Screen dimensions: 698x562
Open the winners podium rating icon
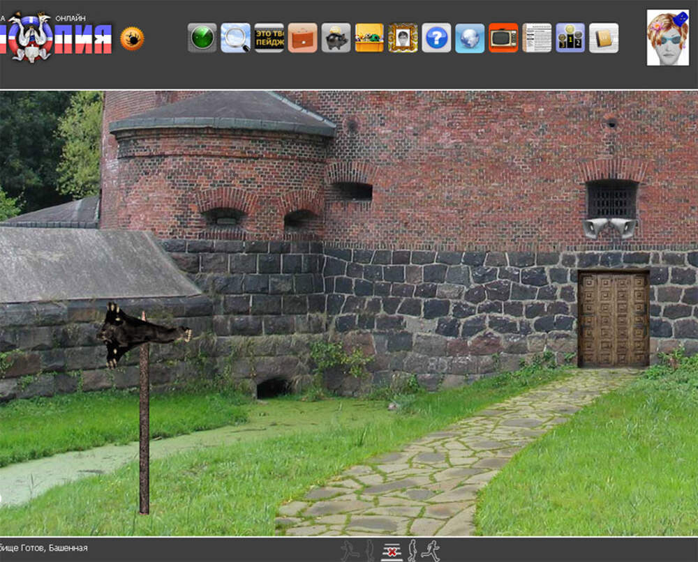click(x=570, y=38)
